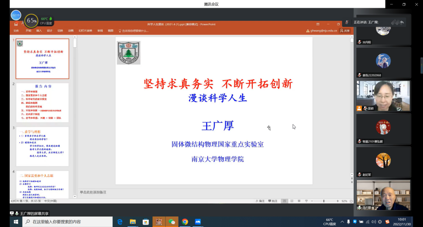This screenshot has height=227, width=423.
Task: Toggle the 备注 notes pane button
Action: tap(260, 201)
